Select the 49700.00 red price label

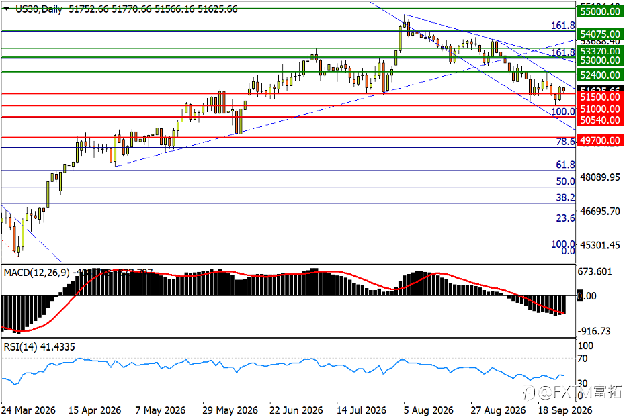pyautogui.click(x=600, y=140)
